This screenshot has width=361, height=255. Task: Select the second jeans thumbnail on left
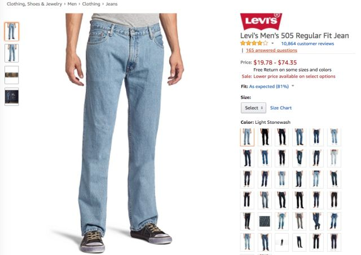11,53
